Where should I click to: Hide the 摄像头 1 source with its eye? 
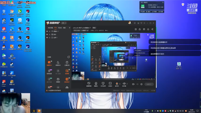click(47, 31)
